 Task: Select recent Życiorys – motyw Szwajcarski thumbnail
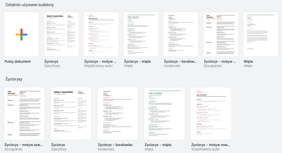221,34
